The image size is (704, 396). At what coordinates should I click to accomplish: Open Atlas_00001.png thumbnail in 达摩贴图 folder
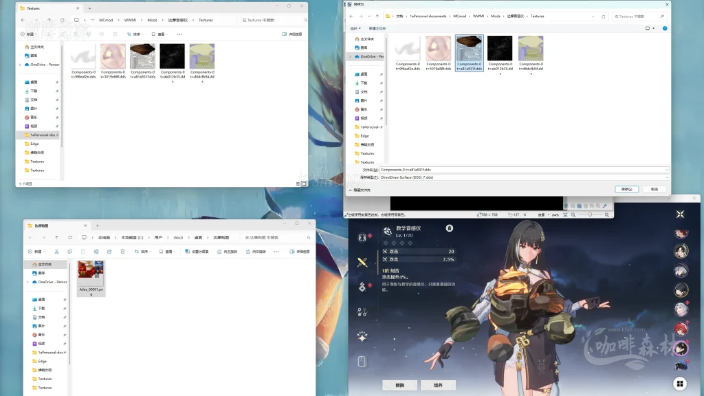pos(91,274)
